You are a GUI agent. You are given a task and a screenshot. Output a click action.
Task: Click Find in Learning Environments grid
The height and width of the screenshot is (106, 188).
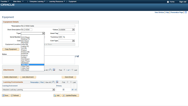pyautogui.click(x=42, y=82)
